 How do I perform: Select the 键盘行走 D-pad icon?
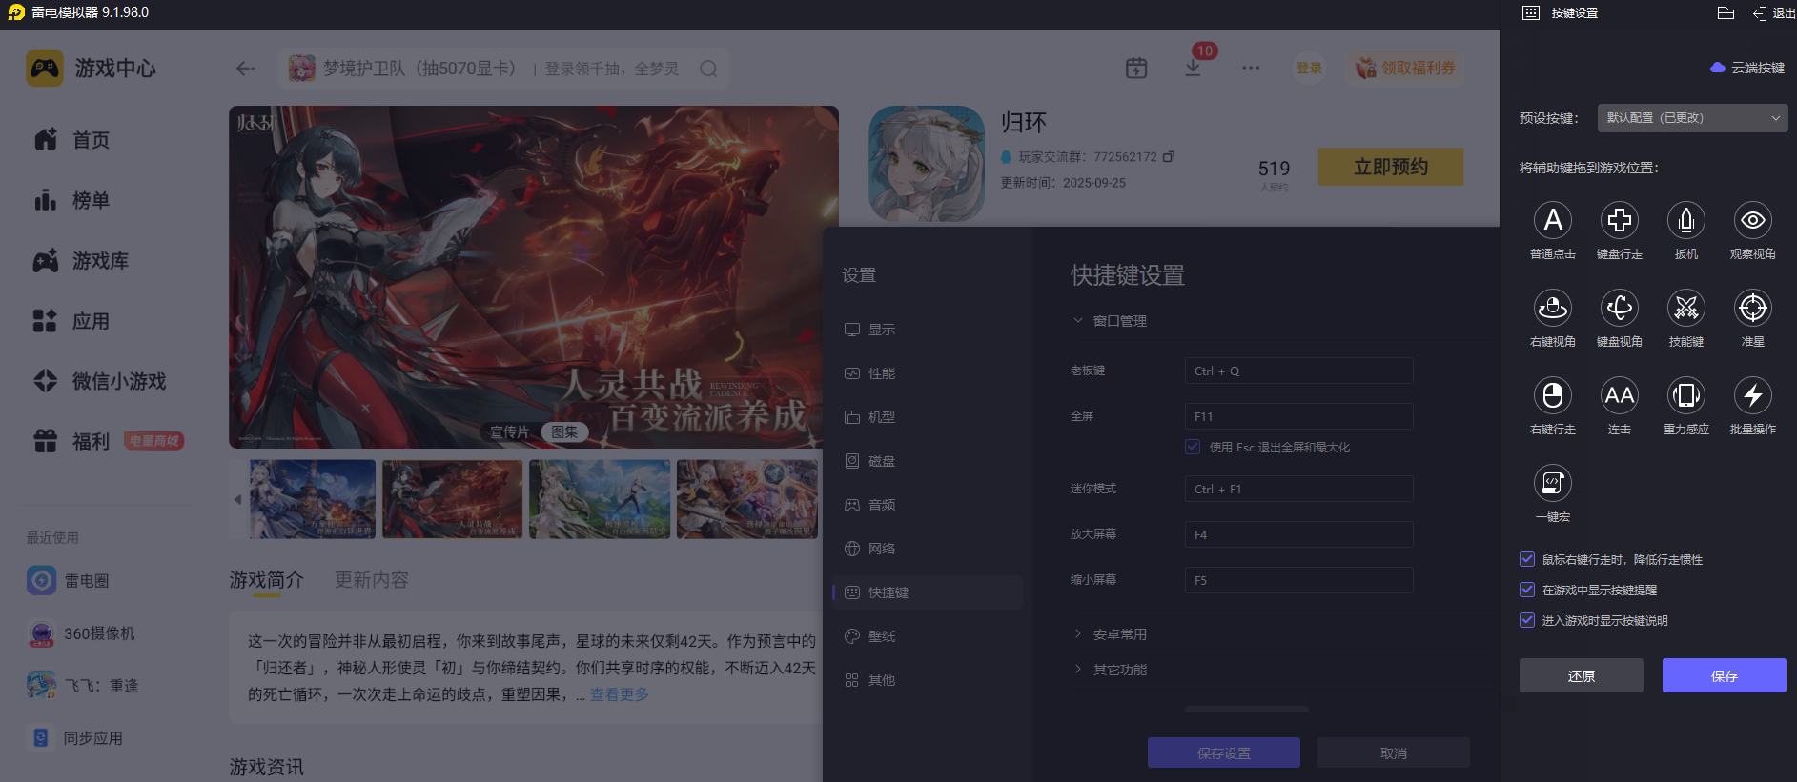click(x=1619, y=220)
